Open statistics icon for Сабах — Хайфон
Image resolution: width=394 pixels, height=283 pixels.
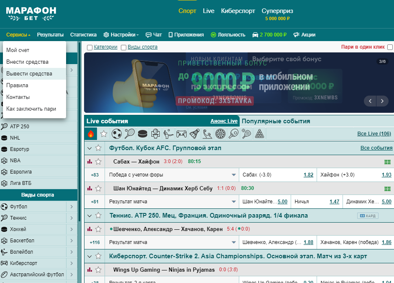pos(90,161)
